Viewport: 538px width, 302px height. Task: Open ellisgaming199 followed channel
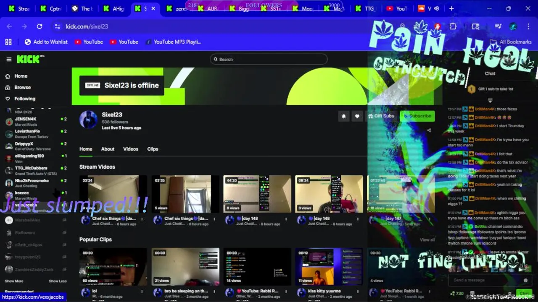coord(35,158)
